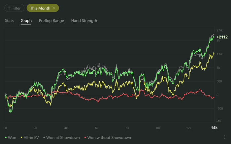Image resolution: width=231 pixels, height=144 pixels.
Task: Toggle Won at Showdown series visibility
Action: 62,138
